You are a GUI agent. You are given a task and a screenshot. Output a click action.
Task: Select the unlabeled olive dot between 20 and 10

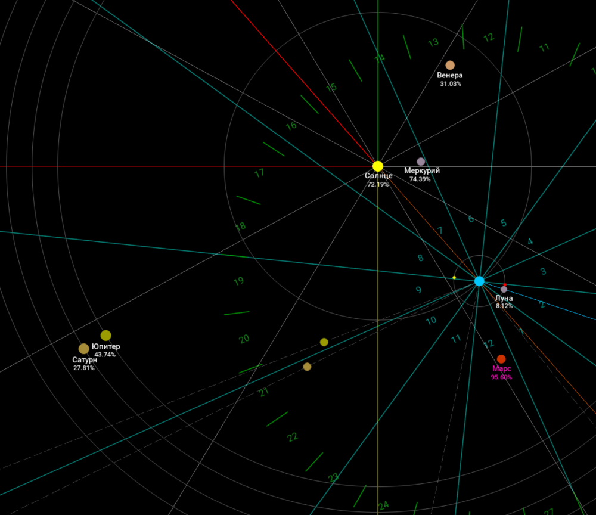coord(324,342)
